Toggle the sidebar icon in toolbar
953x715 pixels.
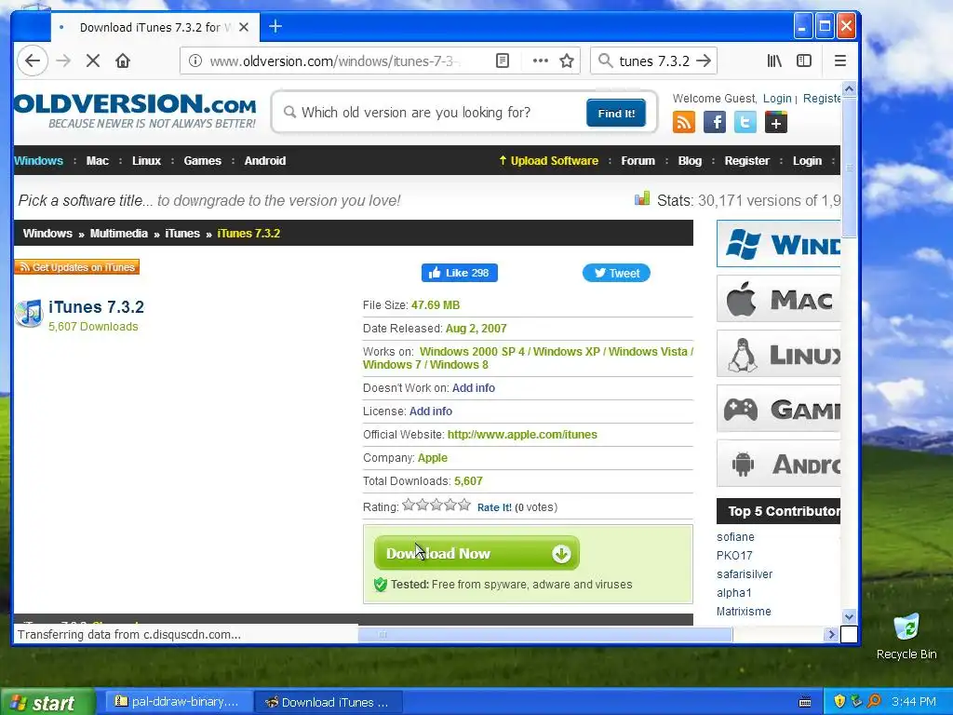[804, 61]
